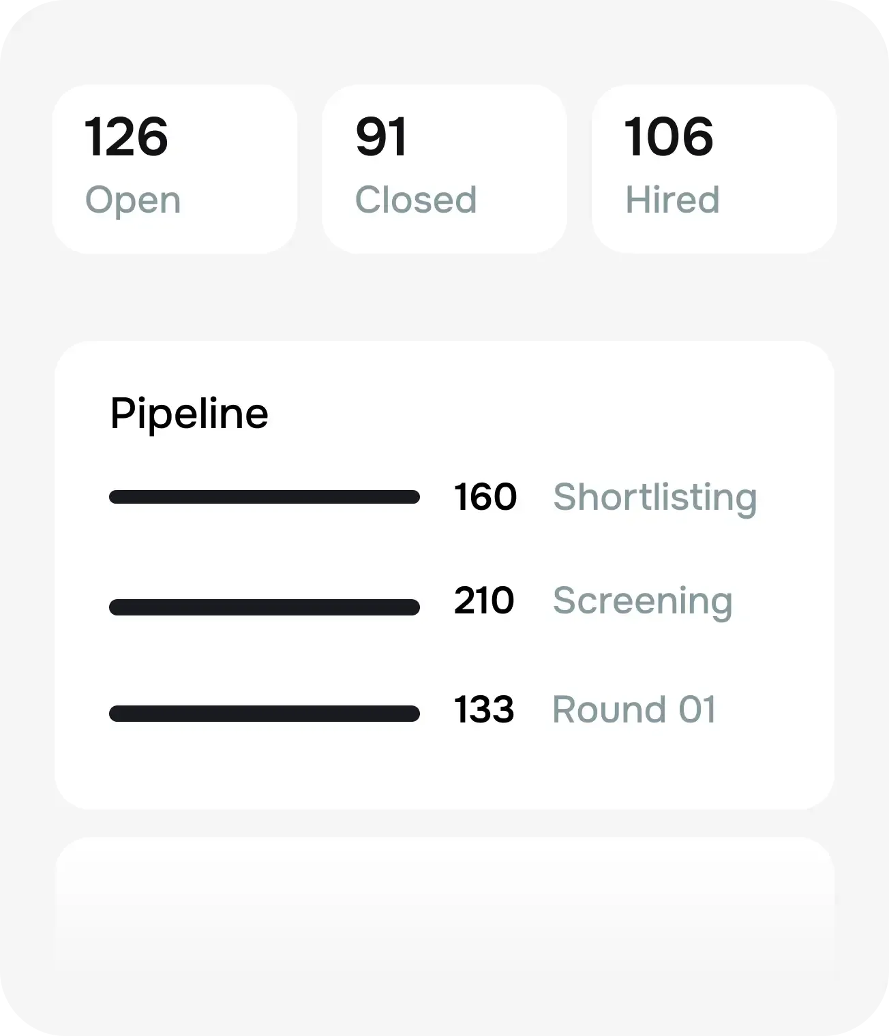
Task: Open the 106 Hired jobs card
Action: [x=713, y=168]
